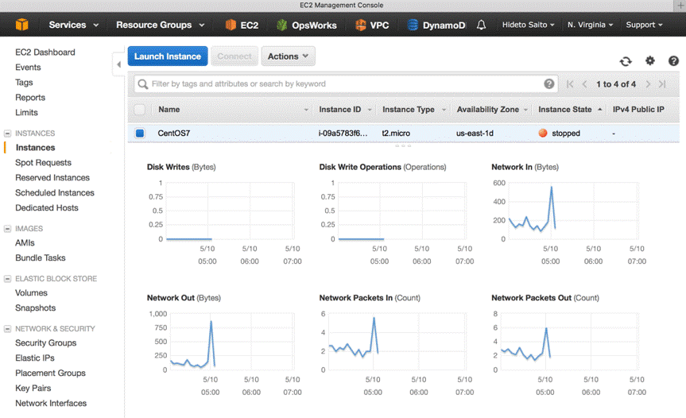Sort by IPv4 Public IP column

tap(638, 110)
